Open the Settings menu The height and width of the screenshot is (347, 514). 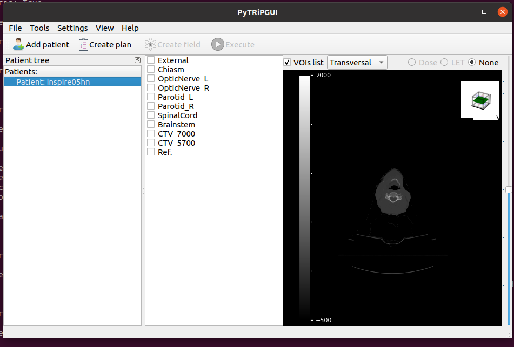72,28
